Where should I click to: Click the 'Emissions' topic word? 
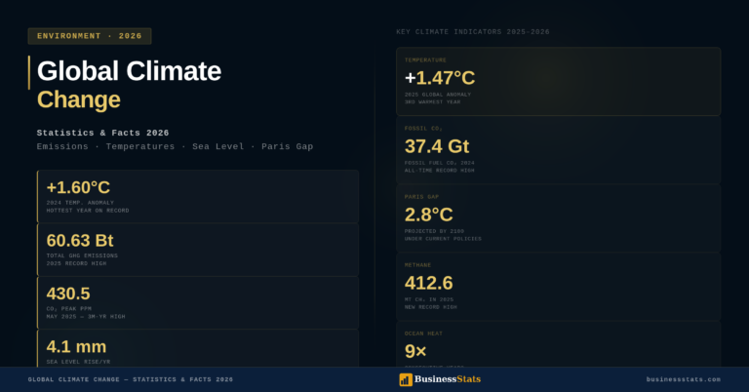(62, 146)
